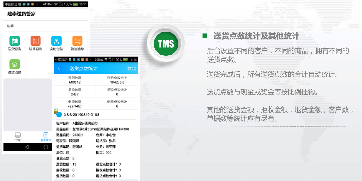The height and width of the screenshot is (181, 362).
Task: Select 设置点数 0 field
Action: click(x=65, y=158)
